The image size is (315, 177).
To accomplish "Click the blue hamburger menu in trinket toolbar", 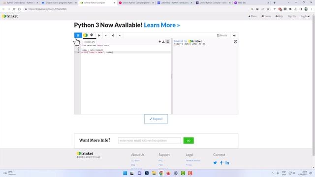I will (x=78, y=35).
